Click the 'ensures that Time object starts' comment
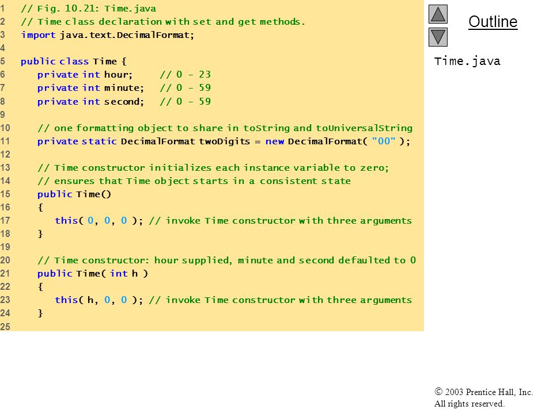The height and width of the screenshot is (414, 553). 194,181
